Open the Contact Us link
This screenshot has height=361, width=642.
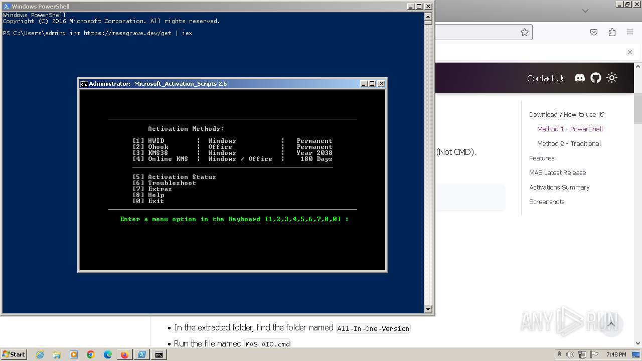546,78
